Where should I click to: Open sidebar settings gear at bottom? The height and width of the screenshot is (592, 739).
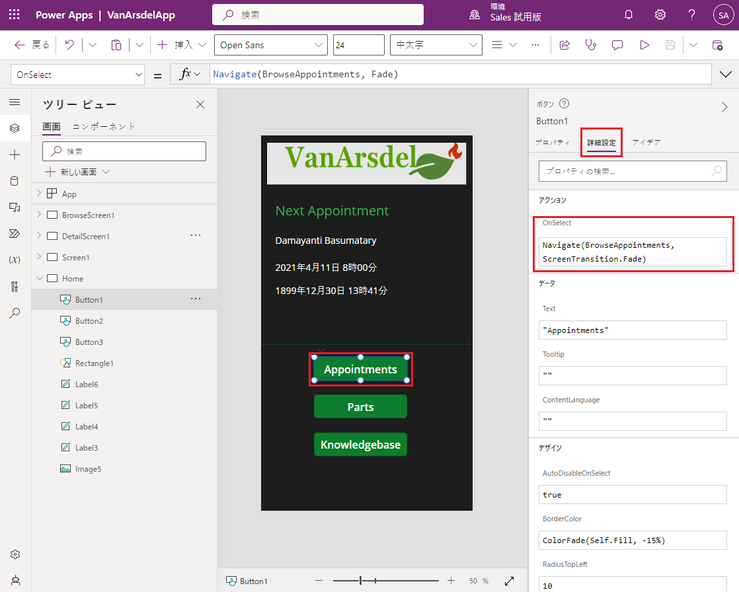coord(15,554)
